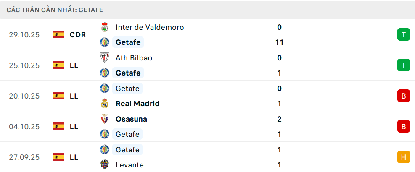Click the orange H badge for Levante match

pyautogui.click(x=403, y=157)
